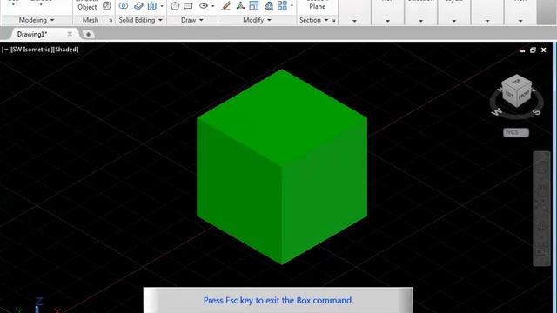Select the four-square array icon
The image size is (557, 313).
coord(282,6)
